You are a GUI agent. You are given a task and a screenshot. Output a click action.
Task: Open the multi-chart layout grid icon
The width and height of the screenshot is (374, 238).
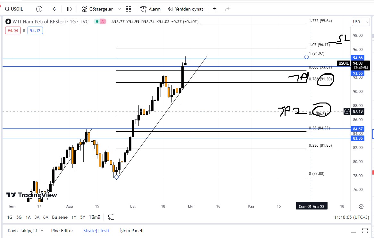(128, 9)
